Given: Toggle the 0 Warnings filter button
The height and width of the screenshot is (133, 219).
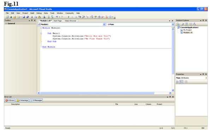Looking at the screenshot, I should point(22,100).
